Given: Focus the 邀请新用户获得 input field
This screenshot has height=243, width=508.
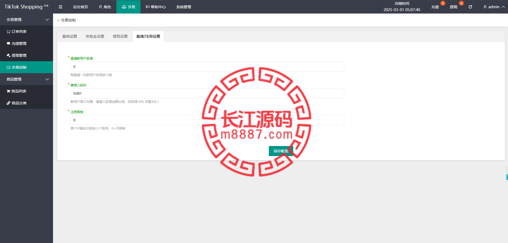Looking at the screenshot, I should [x=207, y=67].
